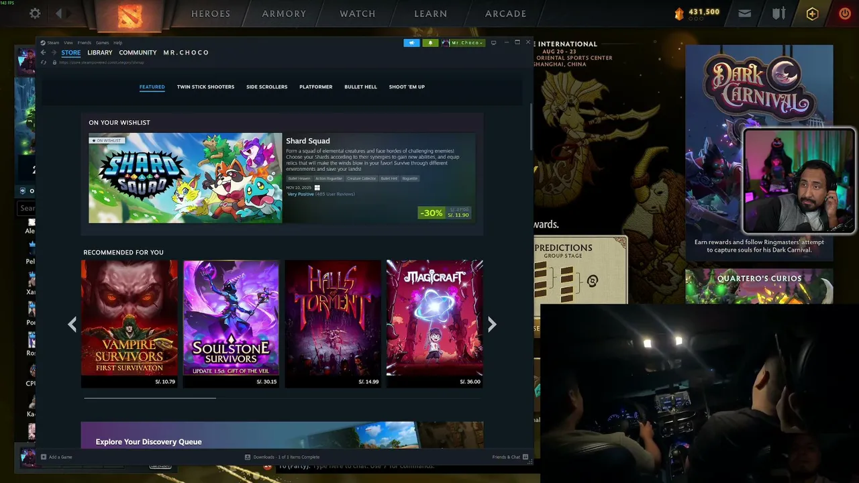Image resolution: width=859 pixels, height=483 pixels.
Task: Click the Action Roguelike tag
Action: tap(329, 178)
